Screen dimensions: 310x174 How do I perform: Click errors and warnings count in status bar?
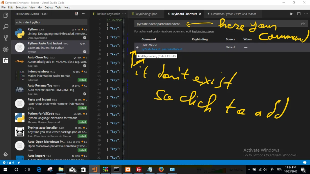(x=9, y=163)
